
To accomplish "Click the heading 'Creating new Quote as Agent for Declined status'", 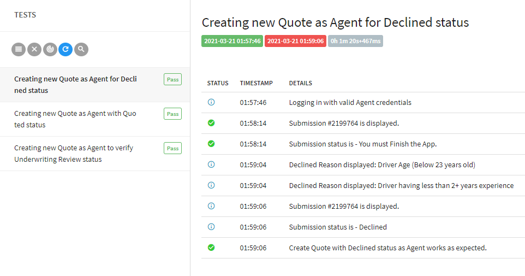I will [x=335, y=22].
